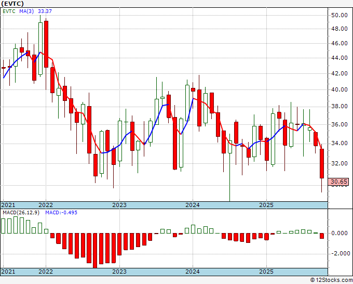Viewport: 353px width, 284px height.
Task: Click 2025 on the MACD timeline
Action: 266,272
